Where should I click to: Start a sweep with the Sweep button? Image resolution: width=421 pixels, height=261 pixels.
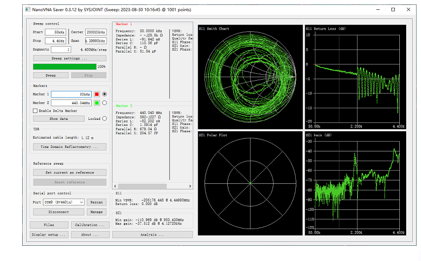point(50,75)
